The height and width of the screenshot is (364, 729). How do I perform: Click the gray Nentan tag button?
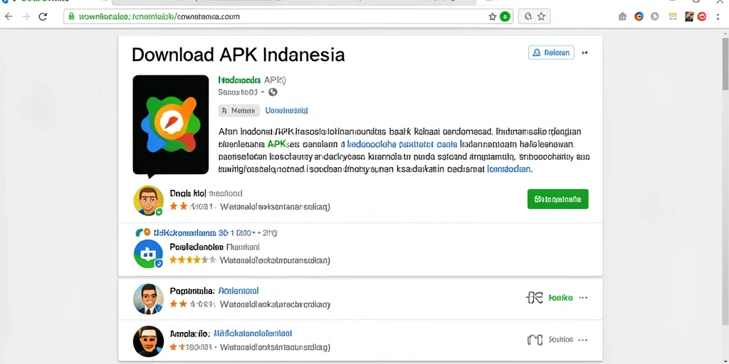pyautogui.click(x=239, y=110)
